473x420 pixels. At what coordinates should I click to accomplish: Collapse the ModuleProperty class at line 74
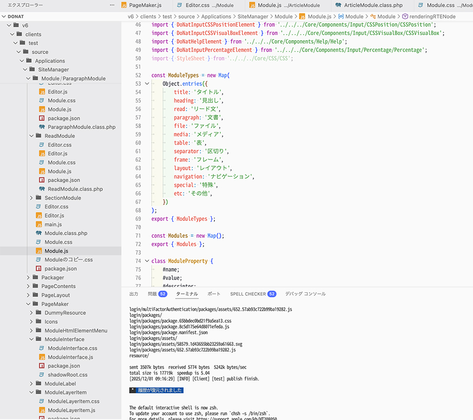(147, 261)
